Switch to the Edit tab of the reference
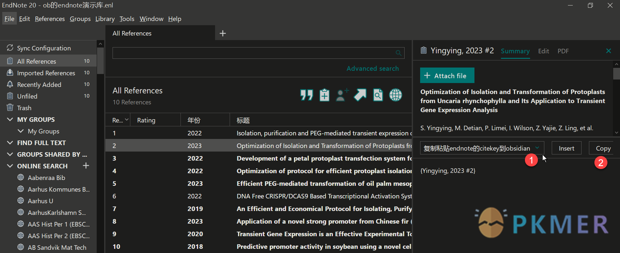Viewport: 620px width, 253px height. [543, 51]
